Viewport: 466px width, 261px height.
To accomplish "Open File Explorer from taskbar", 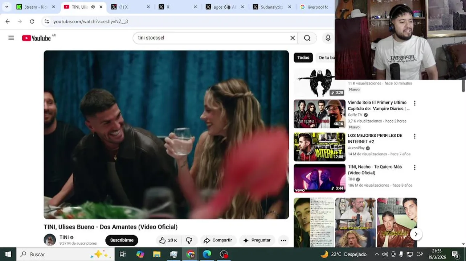I will 157,254.
